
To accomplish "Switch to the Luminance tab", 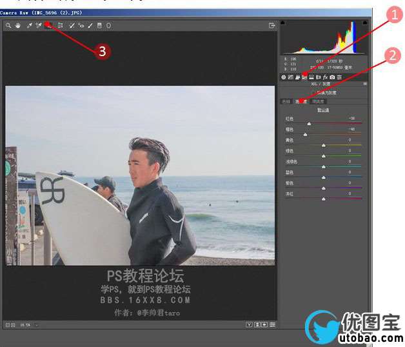I will (318, 101).
